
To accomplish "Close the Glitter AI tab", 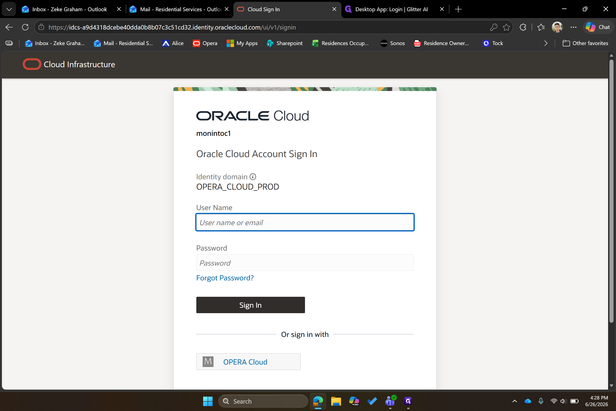I will 442,9.
